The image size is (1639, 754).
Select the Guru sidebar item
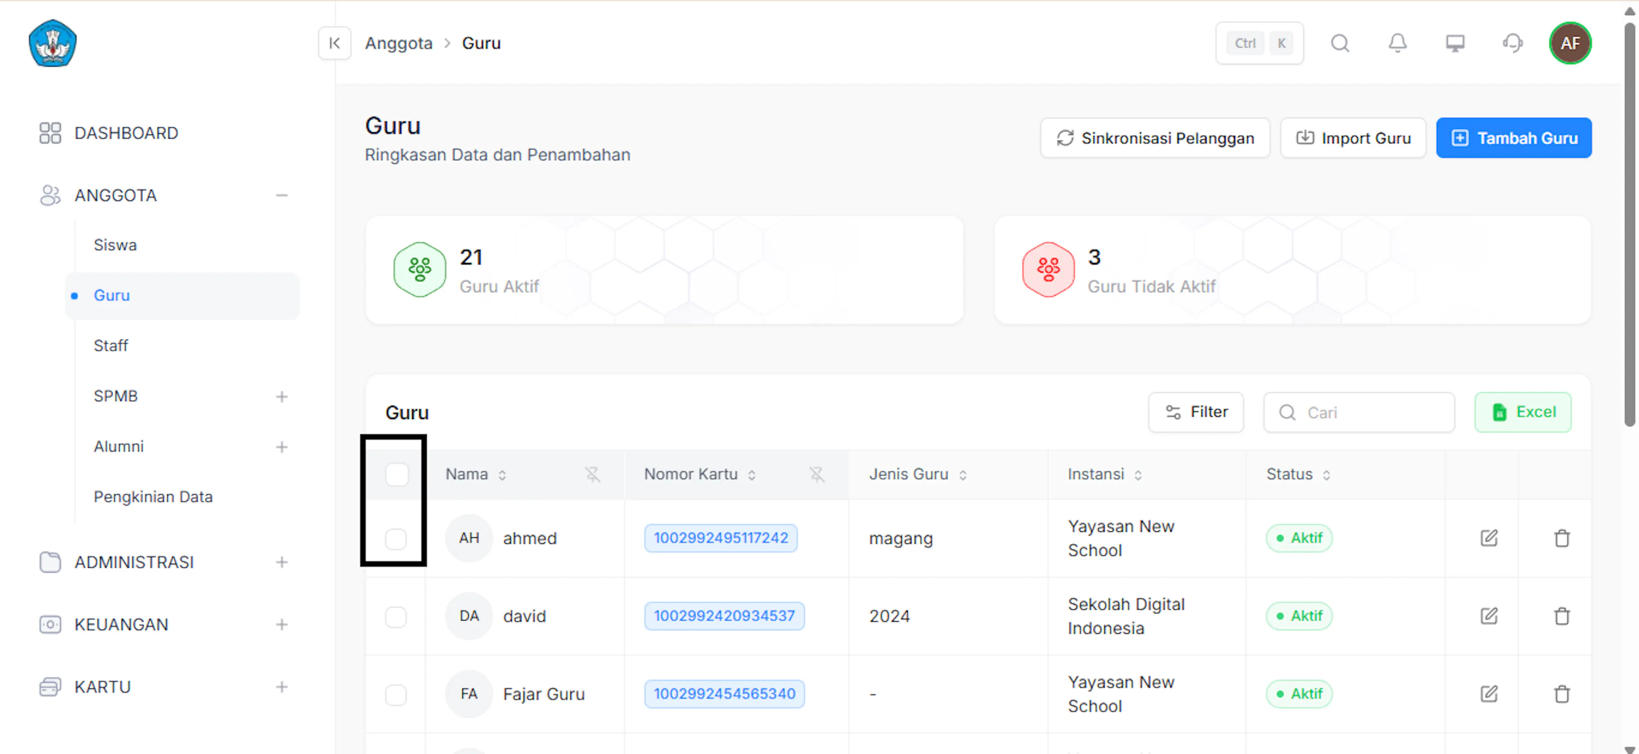coord(183,296)
